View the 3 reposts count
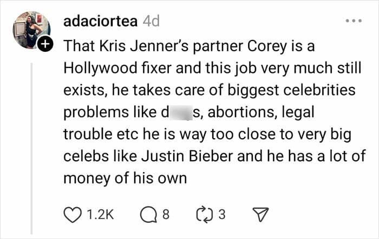The height and width of the screenshot is (239, 379). pos(222,214)
